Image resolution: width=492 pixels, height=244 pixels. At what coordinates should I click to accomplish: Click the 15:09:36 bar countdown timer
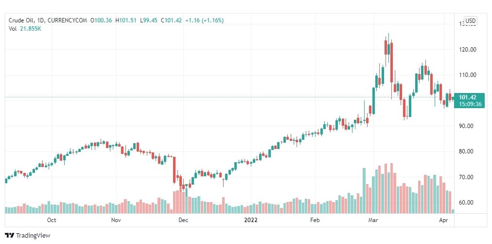(x=470, y=104)
